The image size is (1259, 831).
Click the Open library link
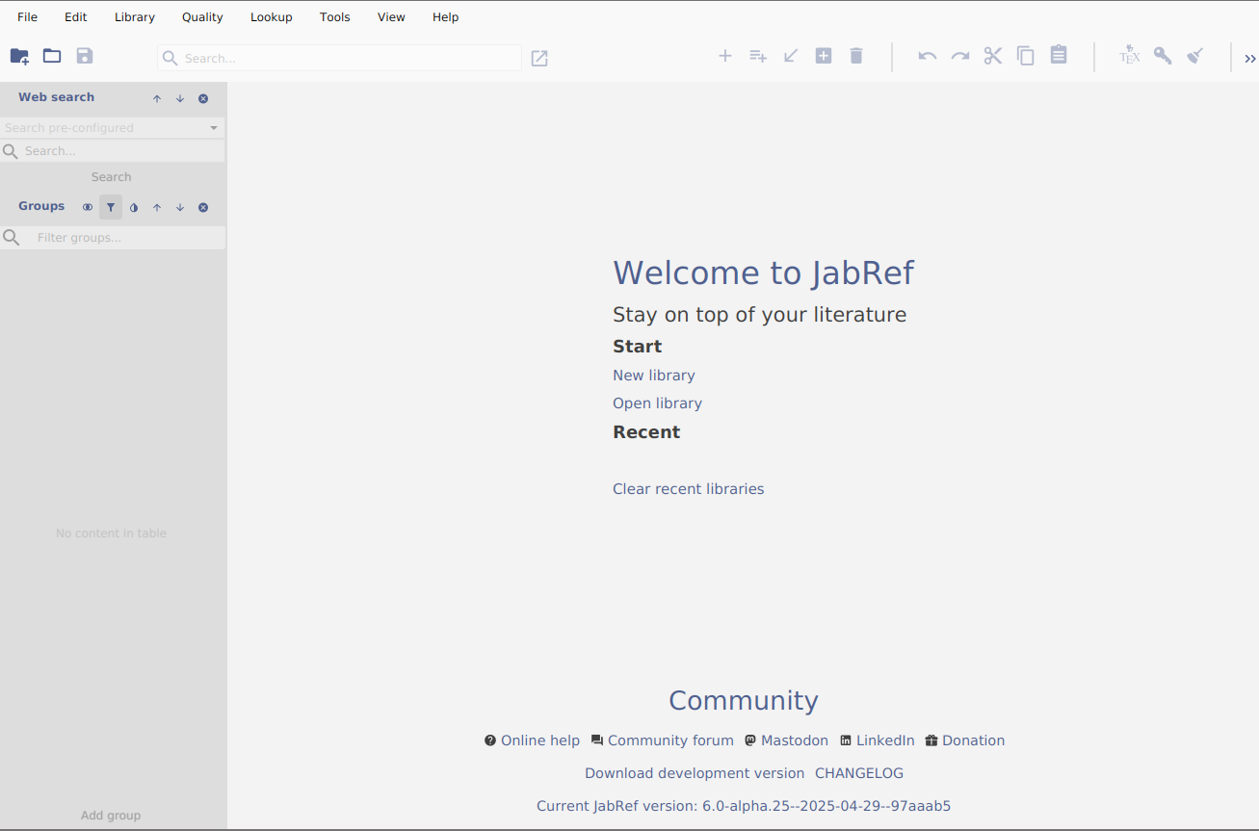click(x=658, y=403)
